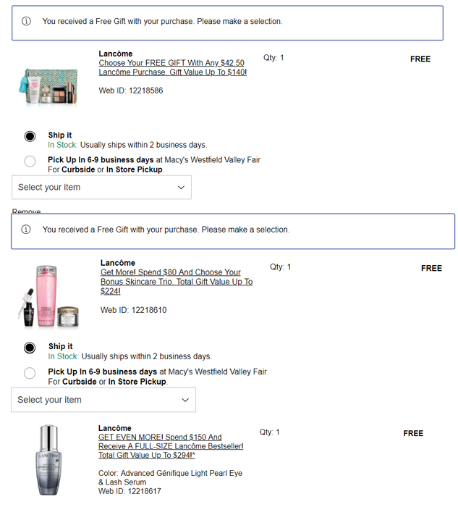
Task: Click the info icon in the top free gift banner
Action: click(x=27, y=21)
